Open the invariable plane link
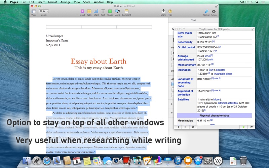The width and height of the screenshot is (269, 168). point(223,74)
